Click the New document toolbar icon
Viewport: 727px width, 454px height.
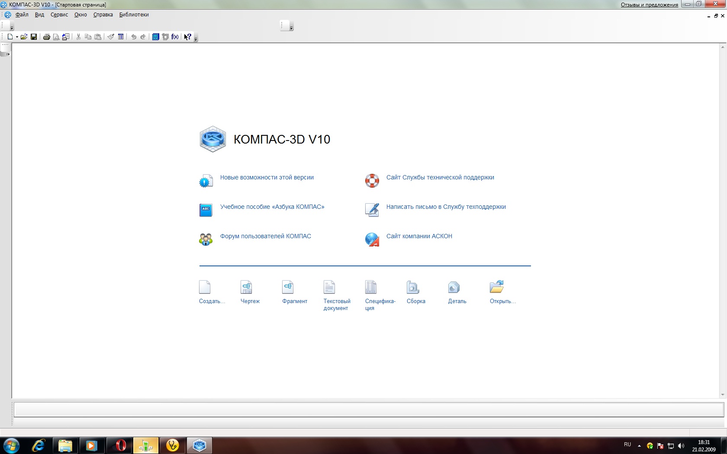10,37
